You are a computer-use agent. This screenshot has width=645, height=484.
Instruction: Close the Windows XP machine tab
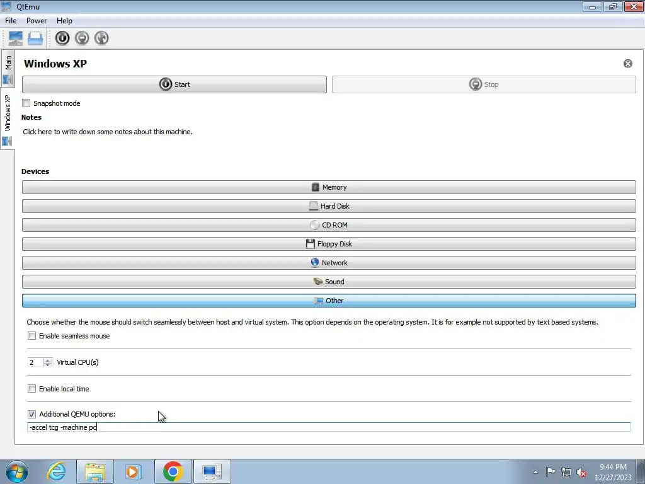pyautogui.click(x=628, y=64)
